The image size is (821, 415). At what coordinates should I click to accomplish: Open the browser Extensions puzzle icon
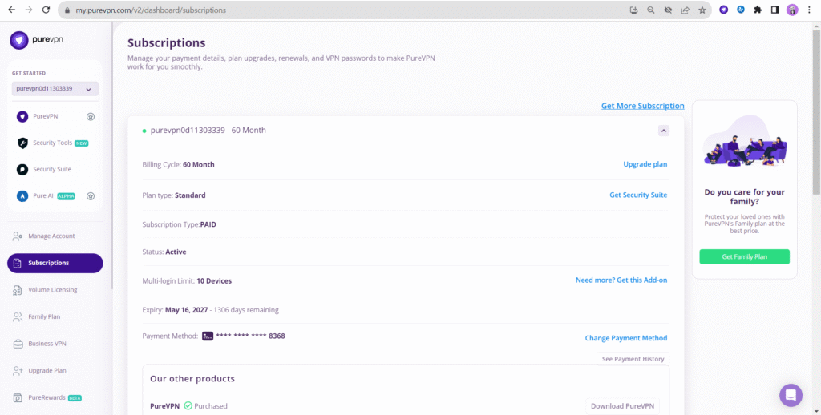pos(758,10)
